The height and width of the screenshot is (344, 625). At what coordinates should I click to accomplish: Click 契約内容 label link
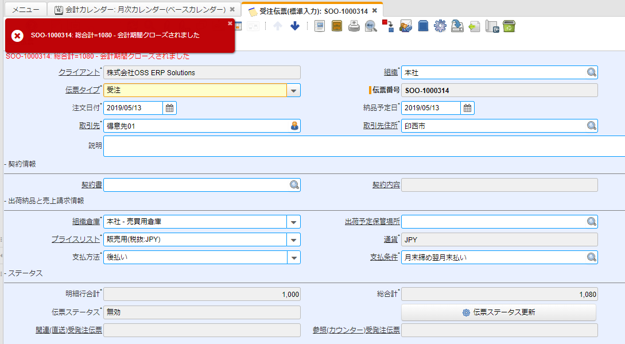tap(386, 185)
